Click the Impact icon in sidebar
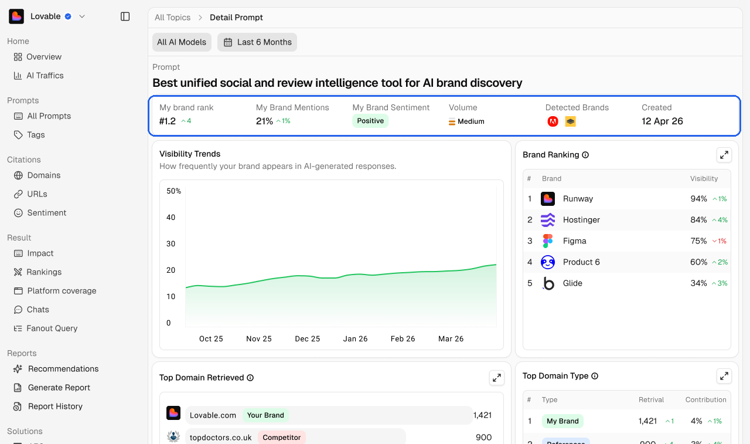Viewport: 750px width, 444px height. pos(18,253)
